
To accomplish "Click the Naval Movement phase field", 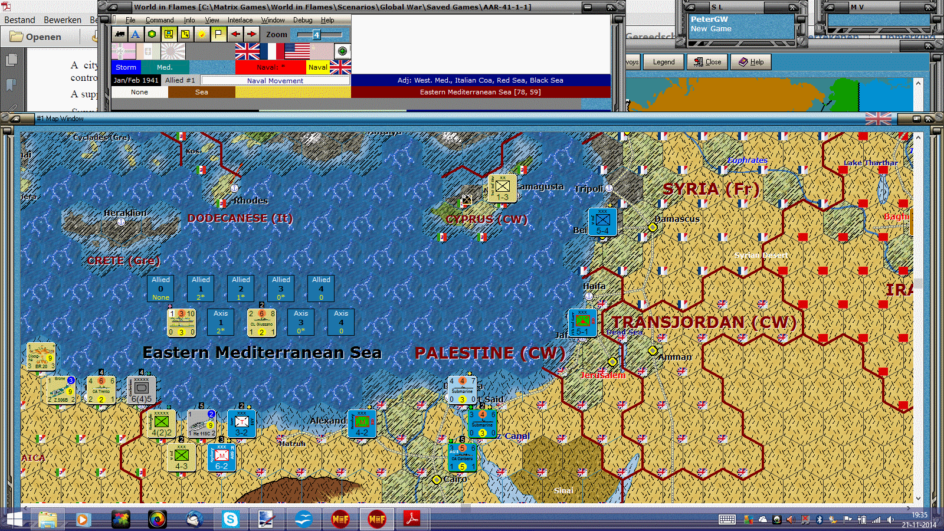I will (x=275, y=80).
